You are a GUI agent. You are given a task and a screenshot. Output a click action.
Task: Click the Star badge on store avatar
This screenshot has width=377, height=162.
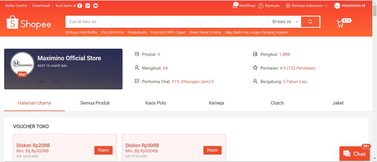[22, 74]
